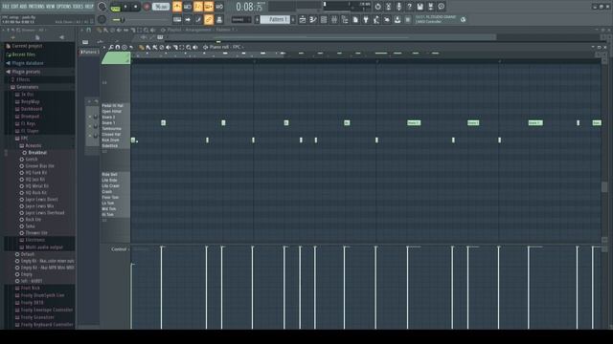This screenshot has width=613, height=344.
Task: Open plugin picker plug icon
Action: (x=366, y=19)
